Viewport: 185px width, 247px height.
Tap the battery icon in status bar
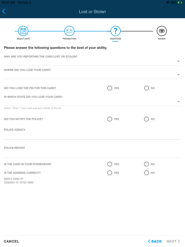pos(180,3)
